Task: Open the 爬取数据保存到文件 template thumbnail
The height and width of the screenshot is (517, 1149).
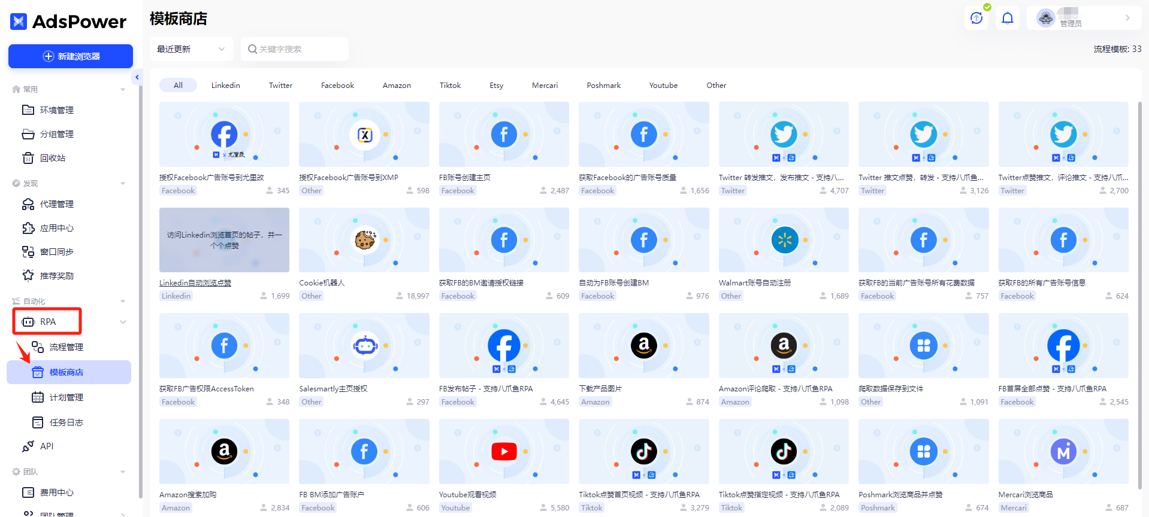Action: 924,345
